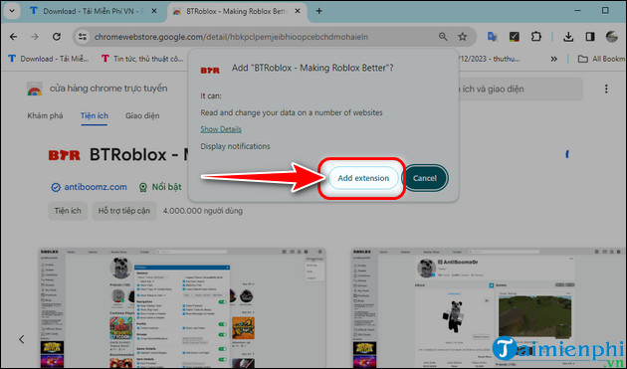Visit the antiboomz.com publisher link
This screenshot has height=369, width=627.
tap(96, 187)
